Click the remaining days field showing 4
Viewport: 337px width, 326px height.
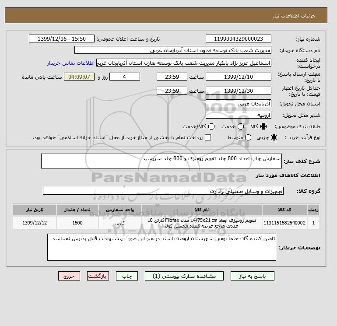(125, 77)
